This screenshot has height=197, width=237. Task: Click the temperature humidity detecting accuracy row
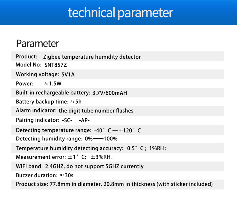click(x=117, y=148)
